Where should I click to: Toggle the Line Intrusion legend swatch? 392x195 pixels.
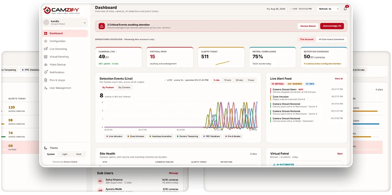[107, 136]
